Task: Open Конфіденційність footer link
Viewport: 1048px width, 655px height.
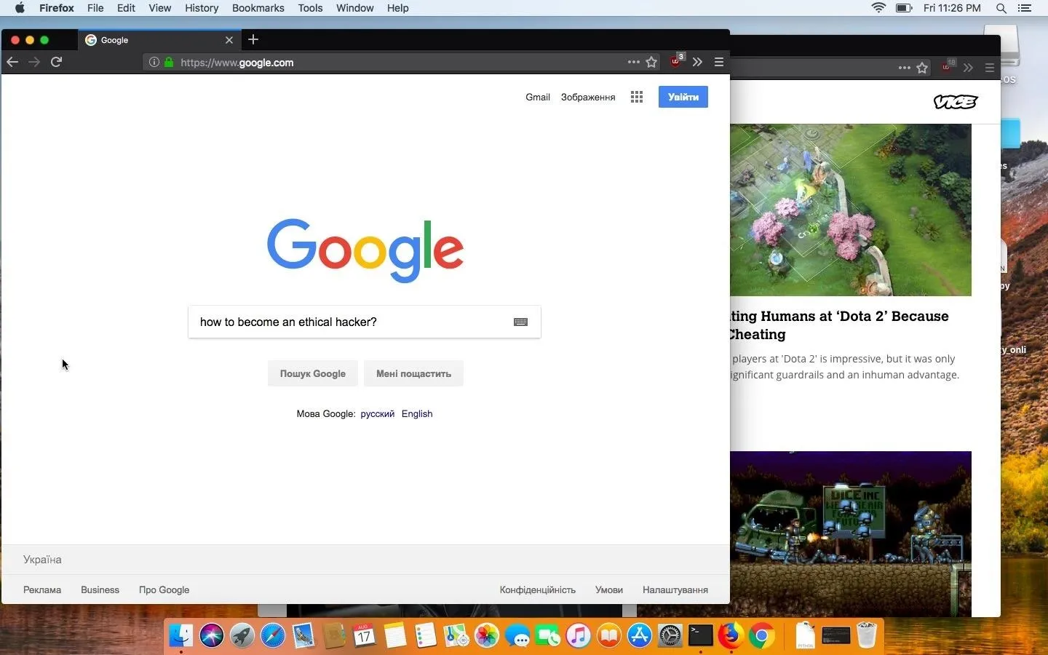Action: 538,589
